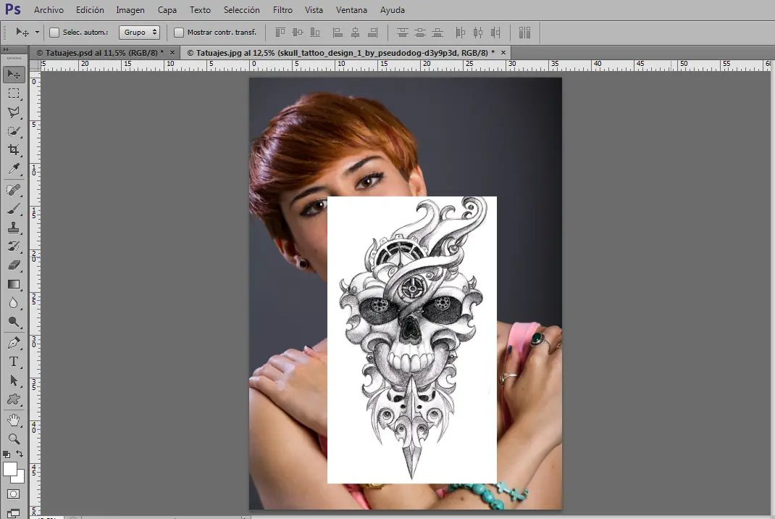Screen dimensions: 775x519
Task: Select the History Brush tool
Action: point(14,246)
